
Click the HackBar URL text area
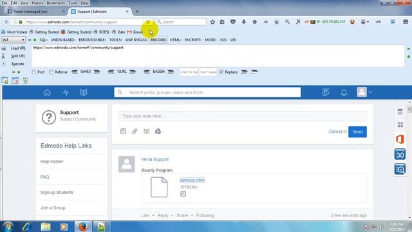point(218,56)
